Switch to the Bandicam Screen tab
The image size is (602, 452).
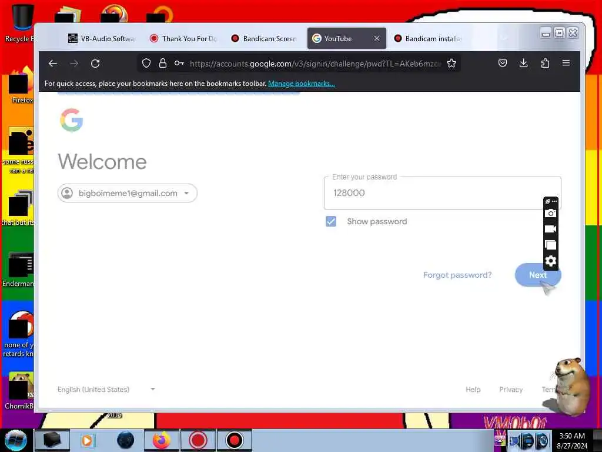[x=265, y=38]
